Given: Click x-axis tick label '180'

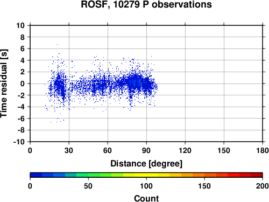Looking at the screenshot, I should coord(263,150).
